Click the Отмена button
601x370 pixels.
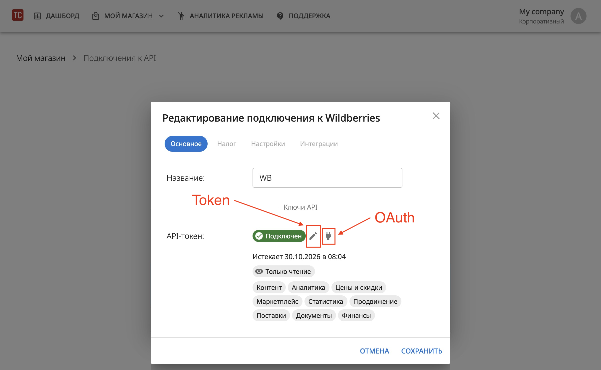[x=374, y=351]
